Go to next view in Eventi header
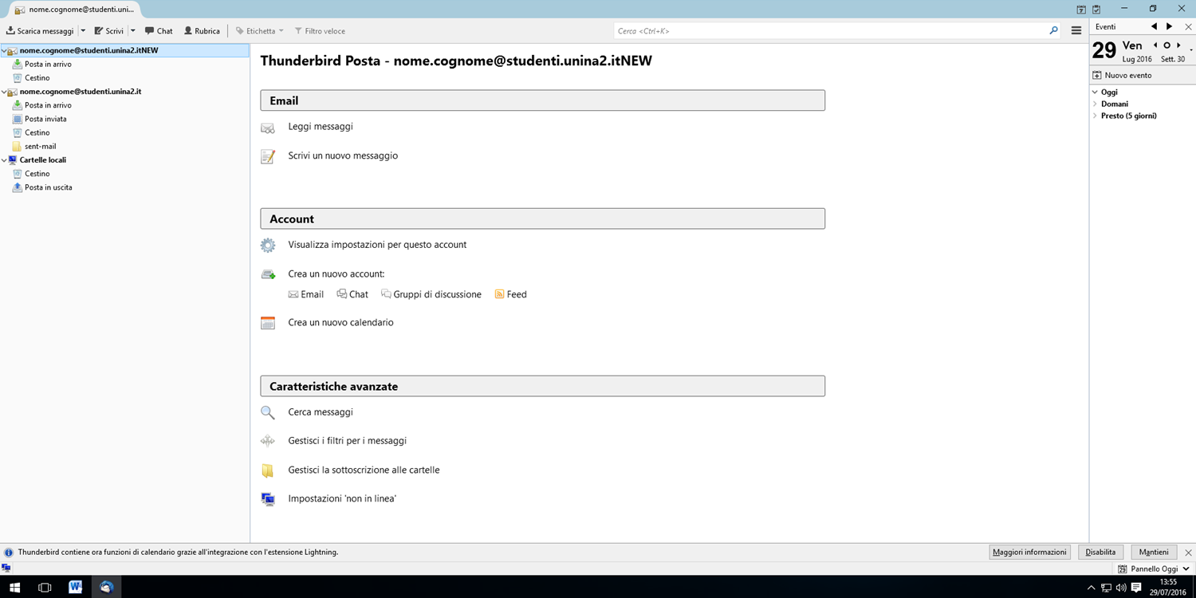1196x598 pixels. [x=1170, y=27]
